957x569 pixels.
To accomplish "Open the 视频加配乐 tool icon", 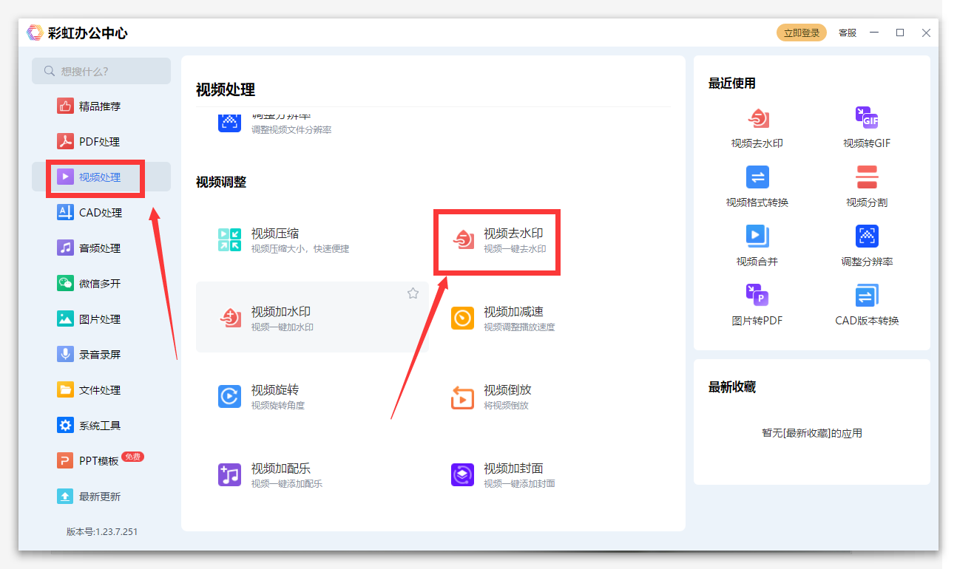I will 229,475.
